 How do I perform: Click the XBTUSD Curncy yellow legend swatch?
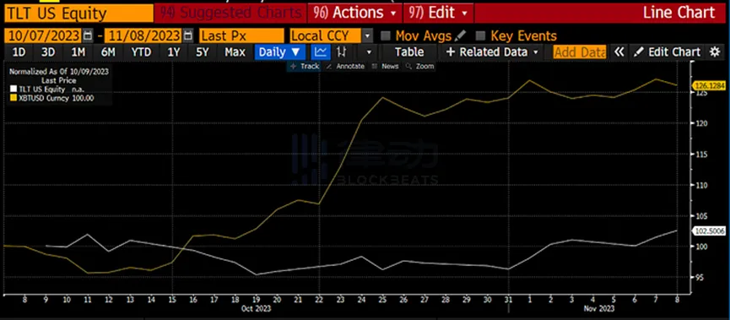(x=13, y=98)
